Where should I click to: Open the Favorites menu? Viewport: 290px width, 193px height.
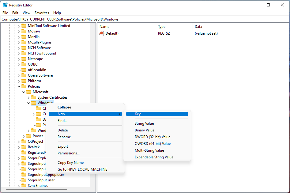(42, 13)
